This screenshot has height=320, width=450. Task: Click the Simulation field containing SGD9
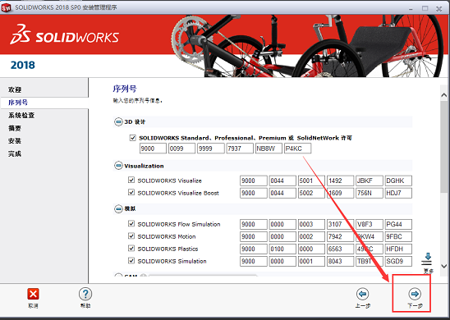(398, 261)
